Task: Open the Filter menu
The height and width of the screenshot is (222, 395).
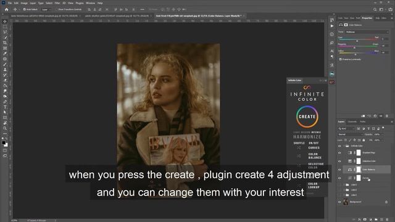Action: 57,3
